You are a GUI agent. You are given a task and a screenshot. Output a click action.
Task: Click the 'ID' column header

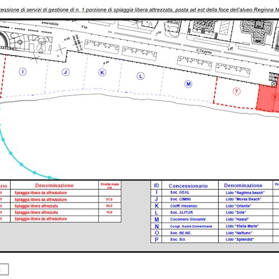coord(156,185)
